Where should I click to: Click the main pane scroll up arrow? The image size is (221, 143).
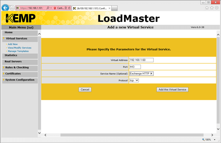coord(218,35)
